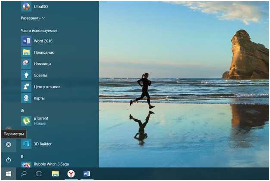Open the Карты maps icon
The image size is (270, 181).
[x=26, y=98]
